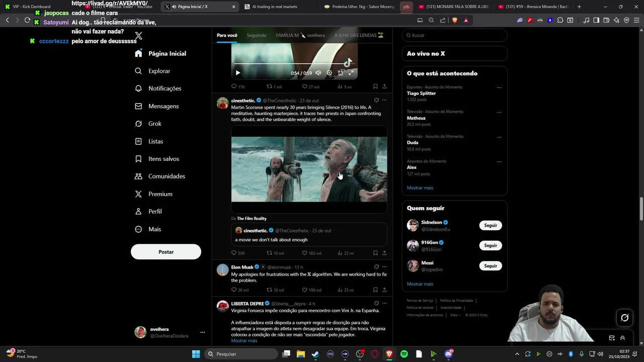The image size is (644, 362).
Task: Open the Perfil person icon
Action: [x=138, y=212]
